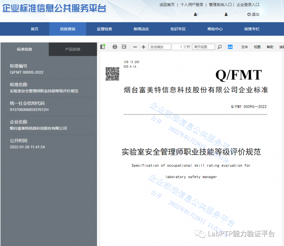Select the 标准信息 tab

[24, 49]
